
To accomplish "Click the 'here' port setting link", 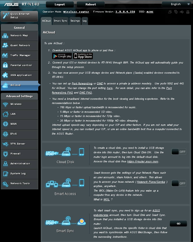I will point(110,88).
